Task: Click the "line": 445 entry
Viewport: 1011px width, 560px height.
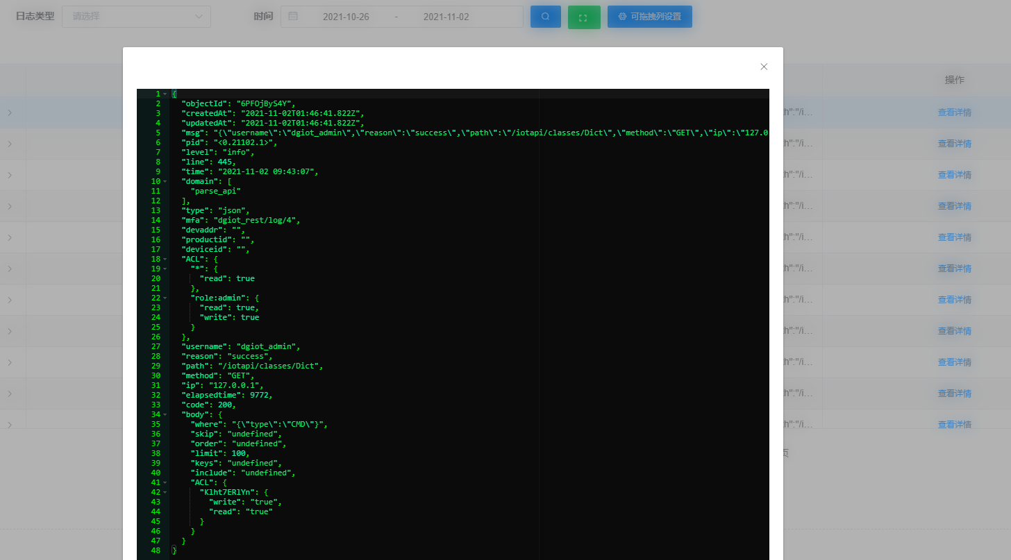Action: click(x=209, y=162)
